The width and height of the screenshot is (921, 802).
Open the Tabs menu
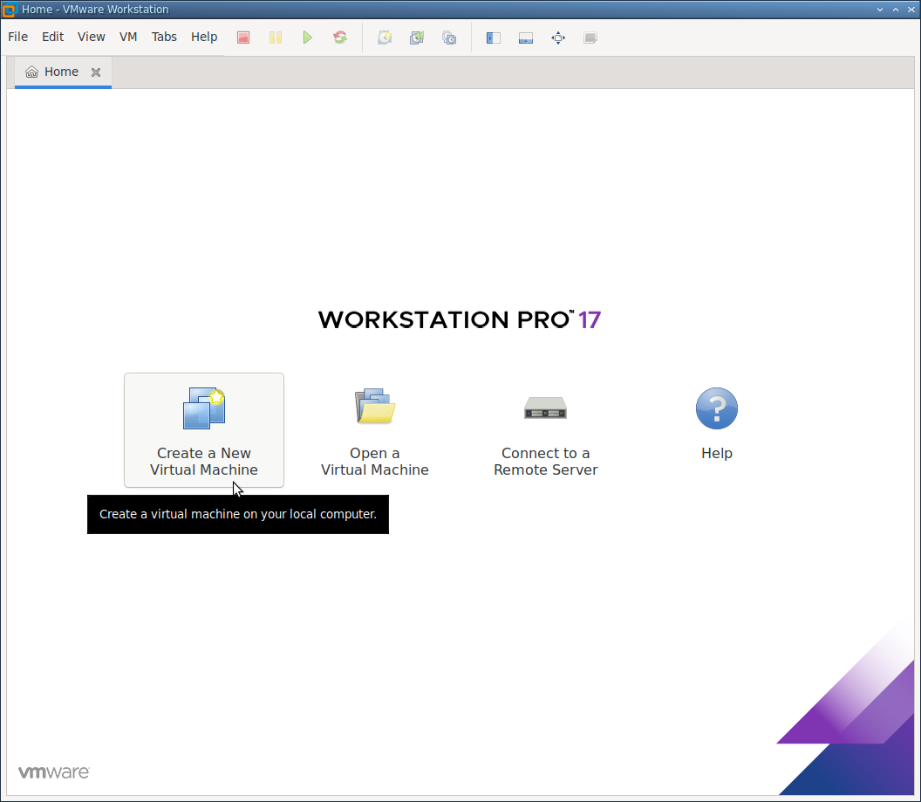[164, 37]
